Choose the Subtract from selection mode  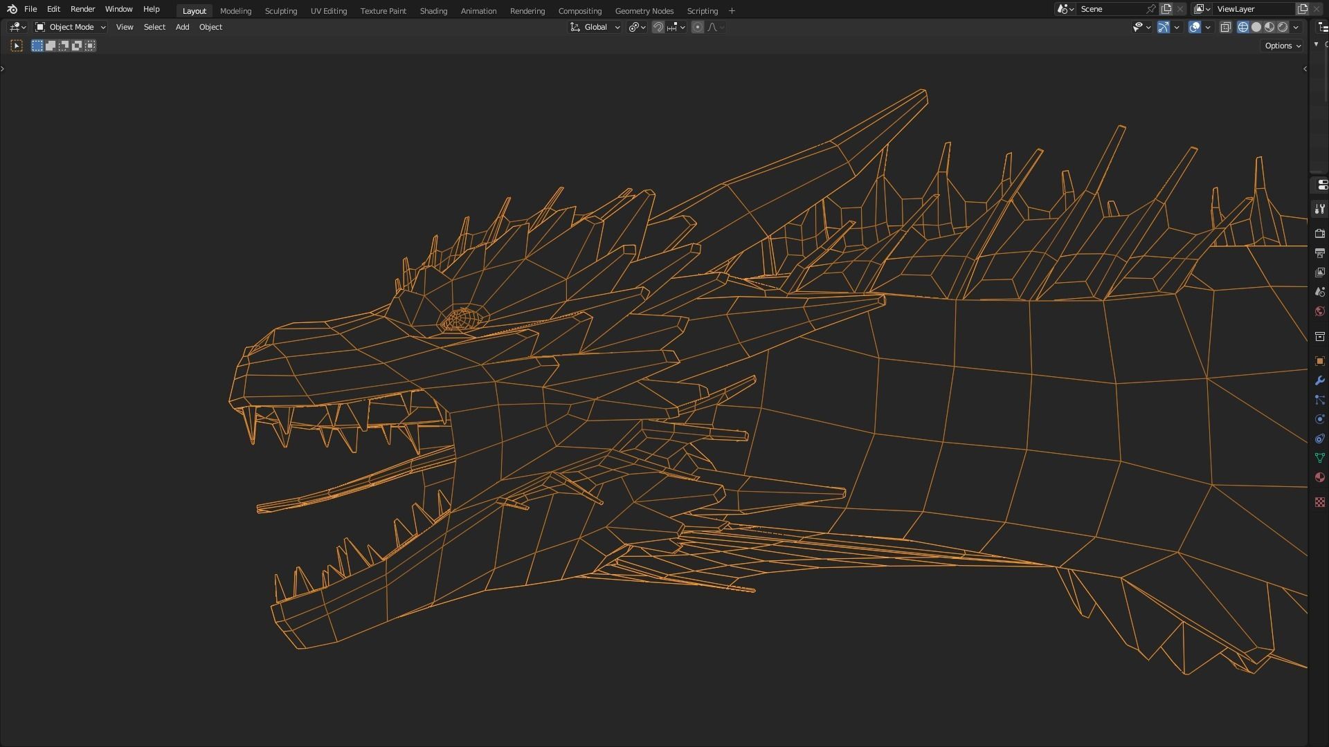pyautogui.click(x=64, y=46)
